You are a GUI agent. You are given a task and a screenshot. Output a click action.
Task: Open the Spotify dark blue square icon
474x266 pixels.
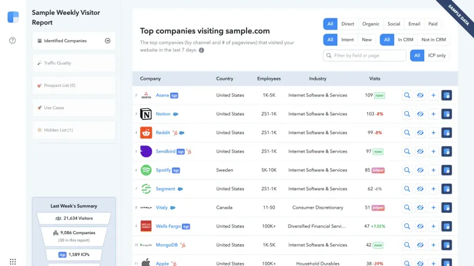click(x=447, y=170)
